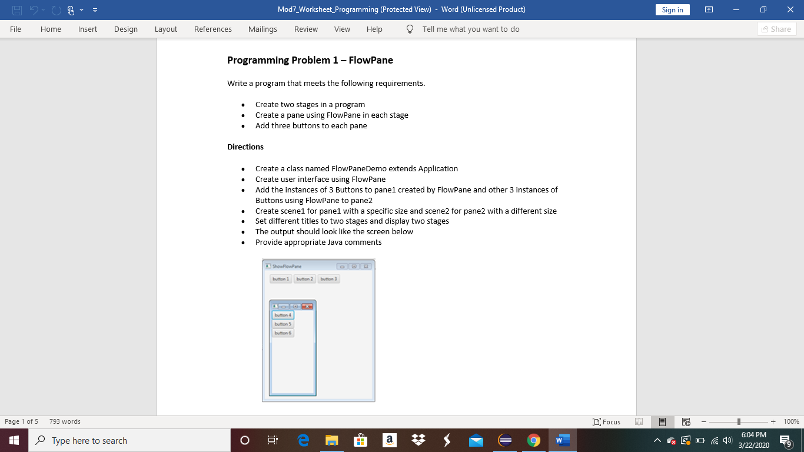Open Google Chrome from the taskbar

[533, 440]
